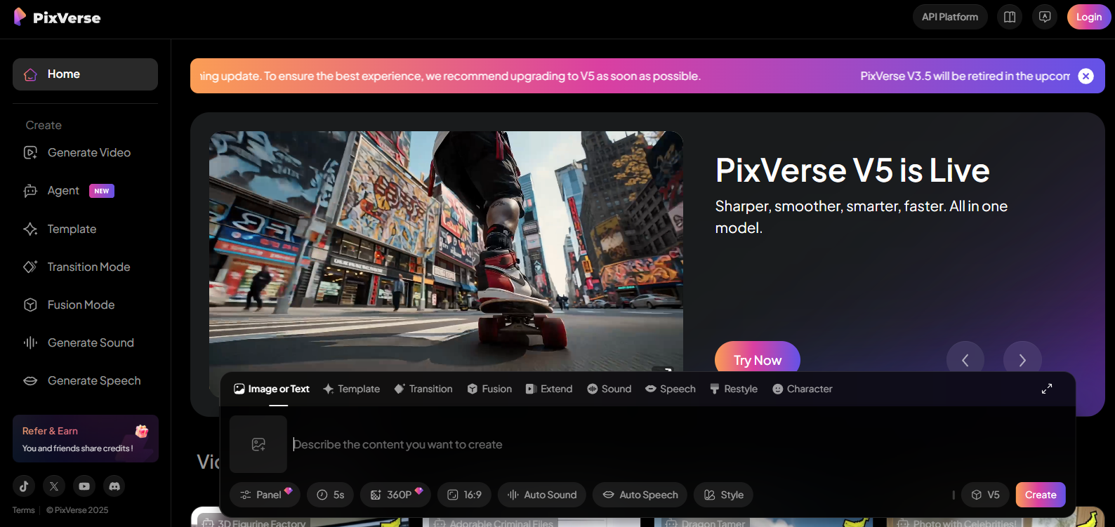Switch to the Restyle tab

tap(734, 389)
